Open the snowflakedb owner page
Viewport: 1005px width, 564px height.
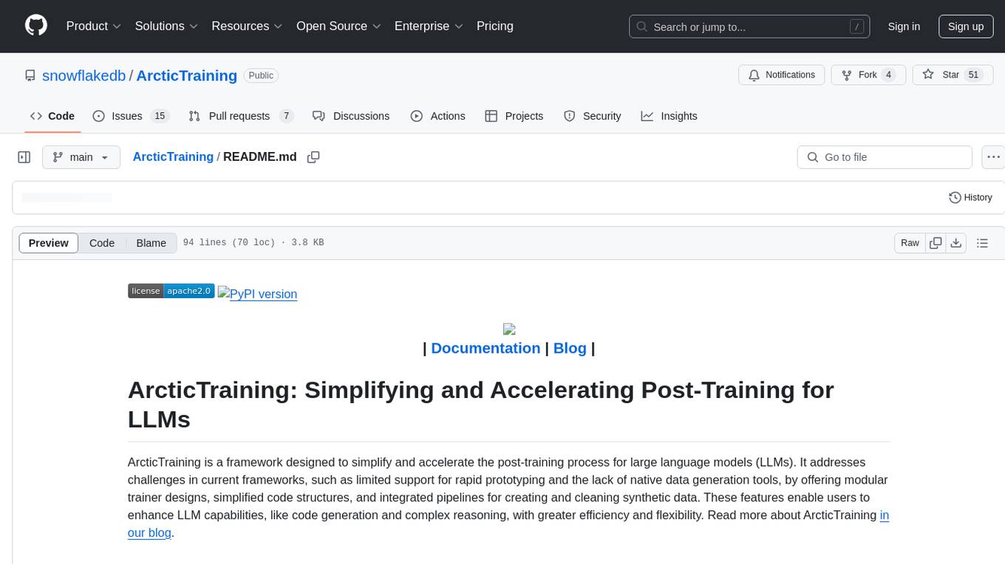click(x=84, y=76)
